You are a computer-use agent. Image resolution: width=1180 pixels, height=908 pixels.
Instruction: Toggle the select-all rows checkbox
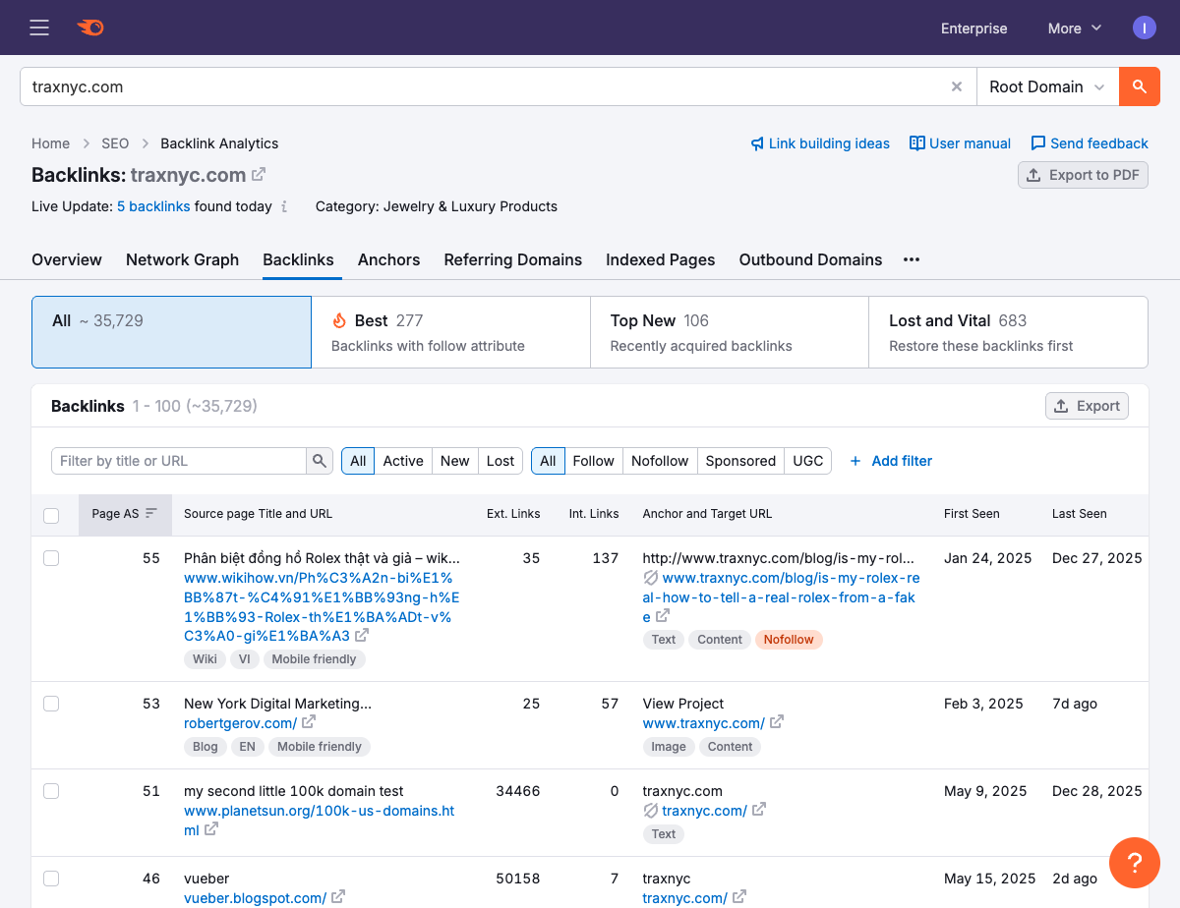tap(51, 515)
